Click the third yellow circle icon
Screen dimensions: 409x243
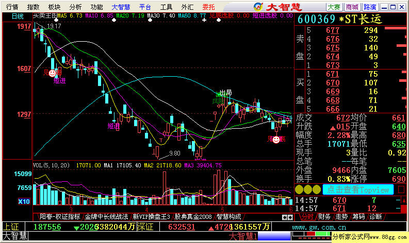point(317,189)
